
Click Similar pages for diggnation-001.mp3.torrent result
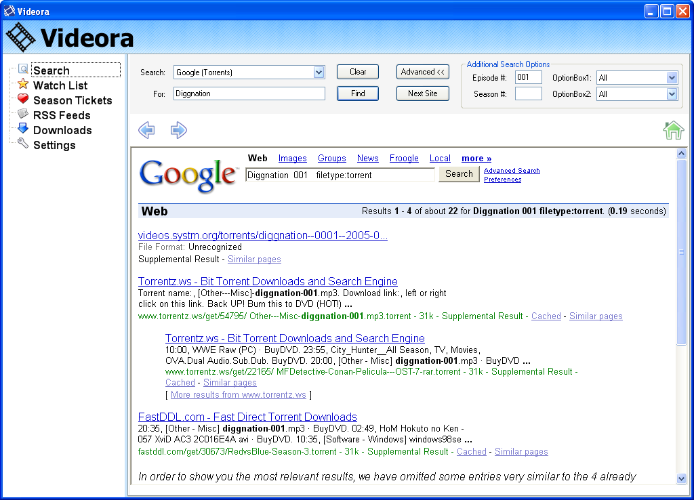pyautogui.click(x=596, y=316)
